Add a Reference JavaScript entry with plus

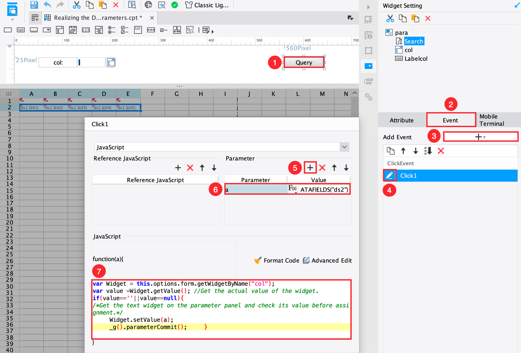pyautogui.click(x=178, y=168)
